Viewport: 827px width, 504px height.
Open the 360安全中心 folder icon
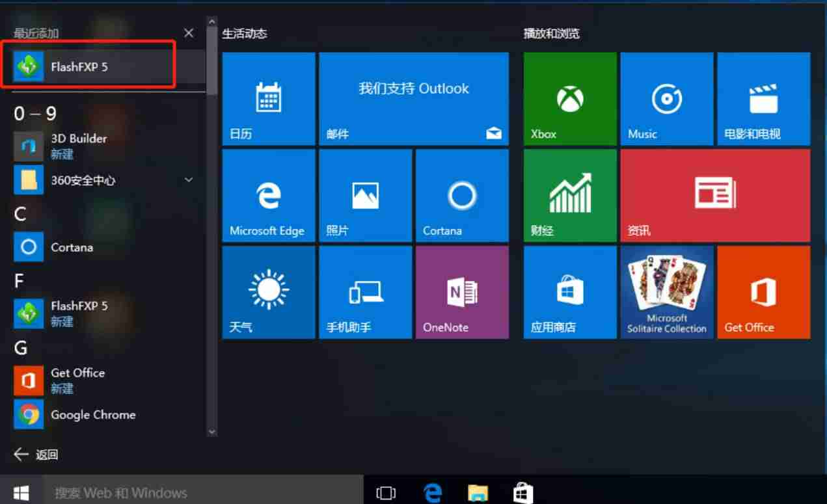pos(28,180)
